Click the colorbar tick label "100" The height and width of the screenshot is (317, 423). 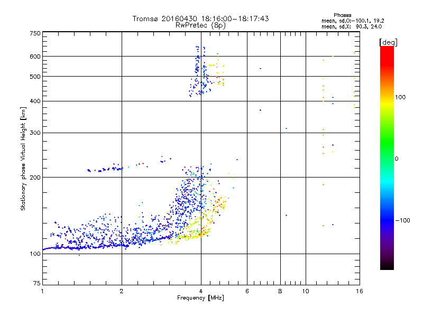point(400,97)
